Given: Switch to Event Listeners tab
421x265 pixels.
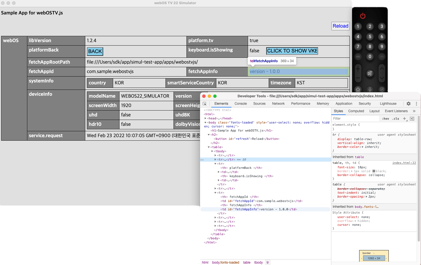Looking at the screenshot, I should pos(396,111).
